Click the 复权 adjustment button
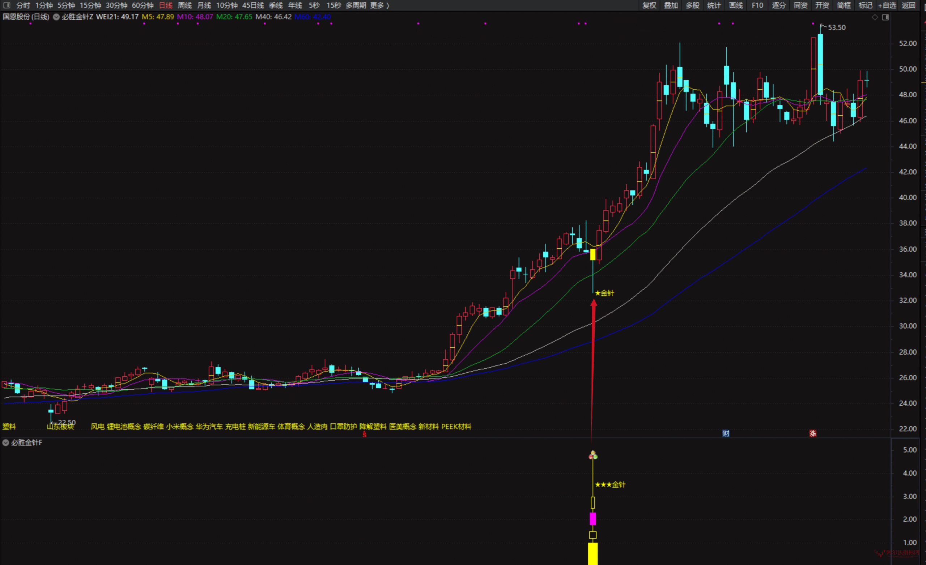Image resolution: width=926 pixels, height=565 pixels. click(x=649, y=5)
